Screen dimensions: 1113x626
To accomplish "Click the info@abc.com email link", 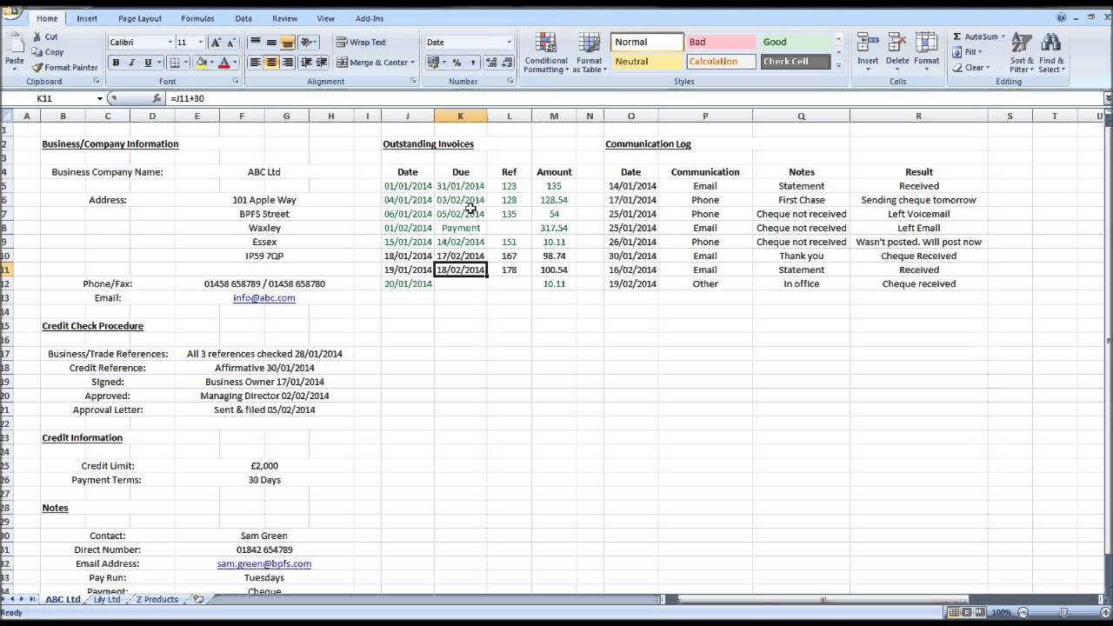I will [x=263, y=297].
